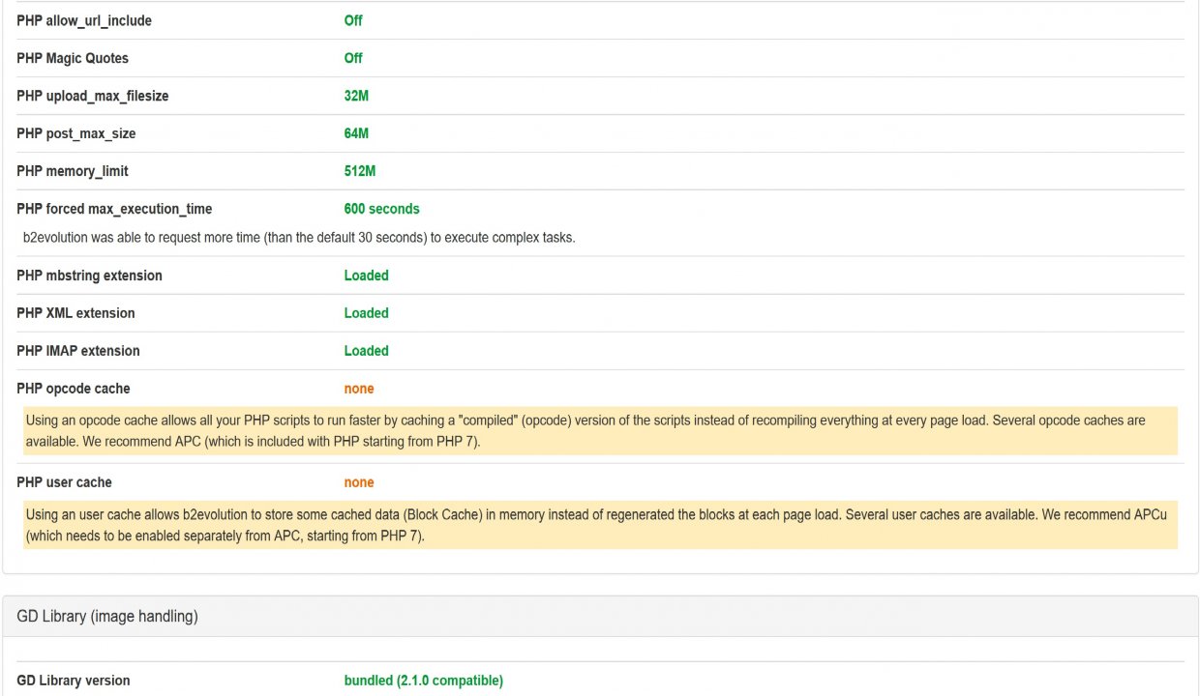Click the 'Off' value for Magic Quotes
The width and height of the screenshot is (1200, 696).
(x=353, y=58)
